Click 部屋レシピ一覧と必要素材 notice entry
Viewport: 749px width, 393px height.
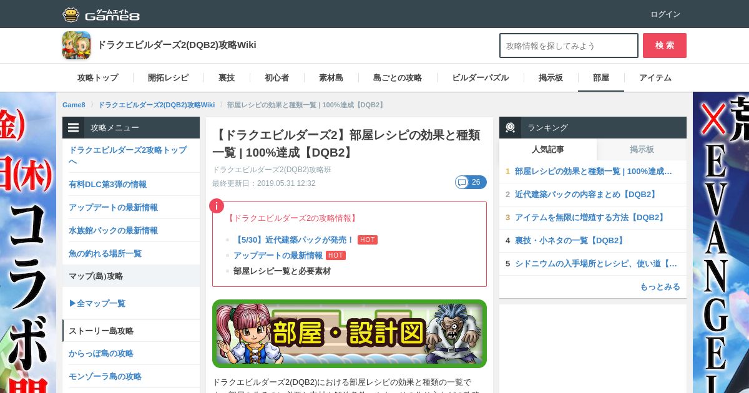(282, 271)
